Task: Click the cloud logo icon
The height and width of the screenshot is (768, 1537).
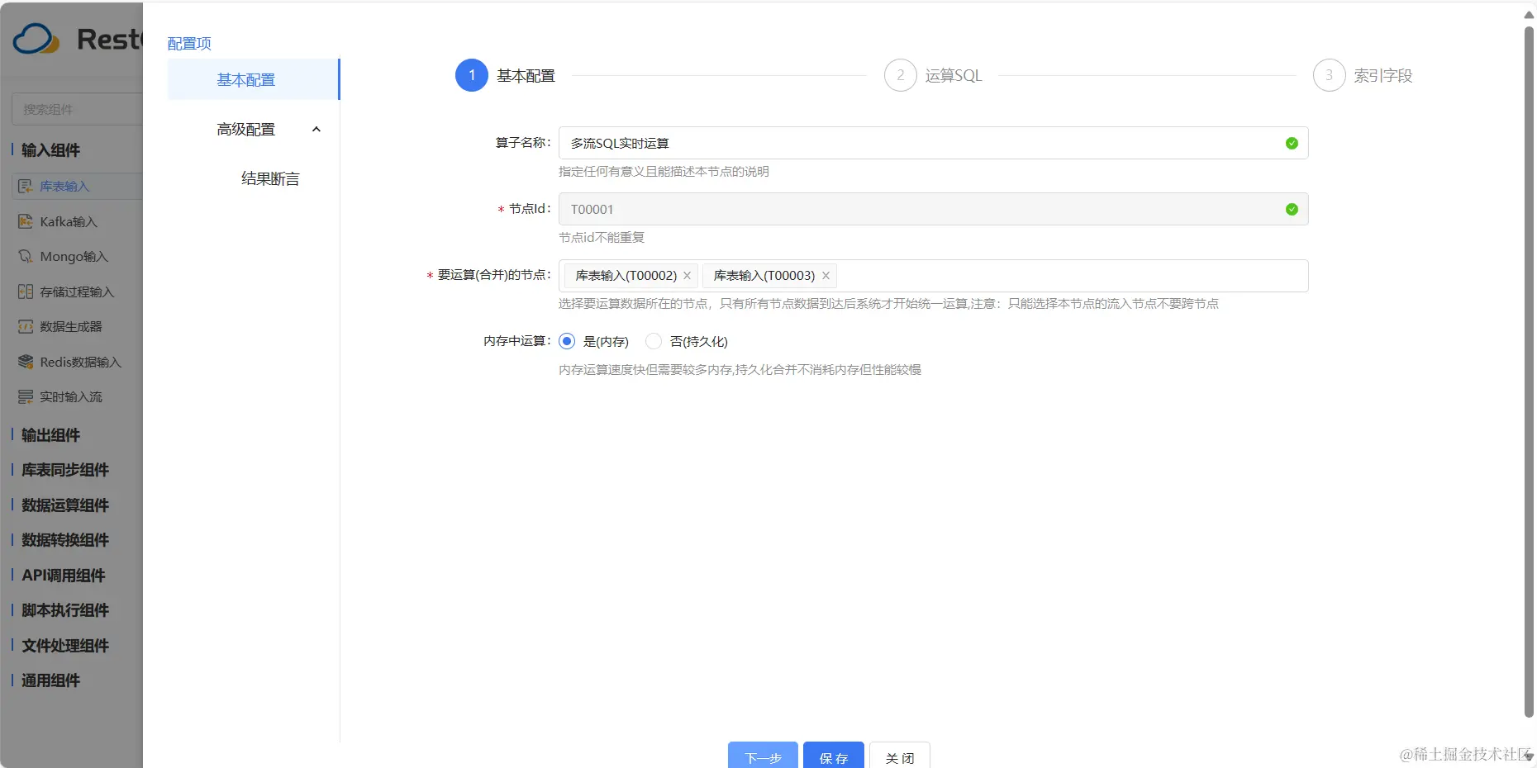Action: click(x=36, y=39)
